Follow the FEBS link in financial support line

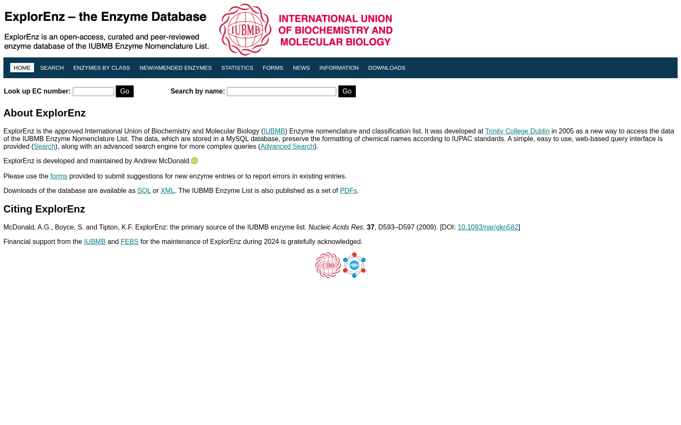(129, 242)
